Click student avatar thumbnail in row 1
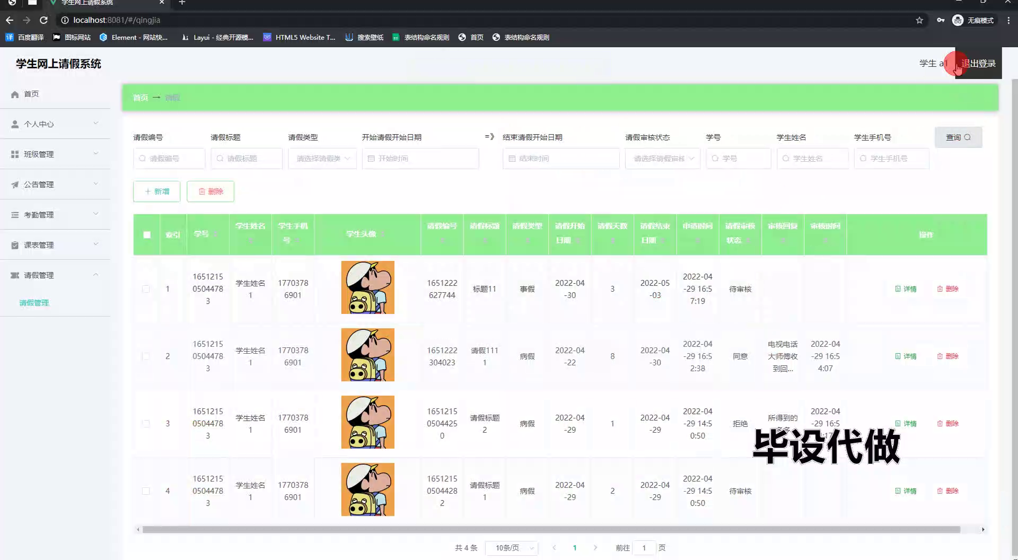 [x=368, y=287]
